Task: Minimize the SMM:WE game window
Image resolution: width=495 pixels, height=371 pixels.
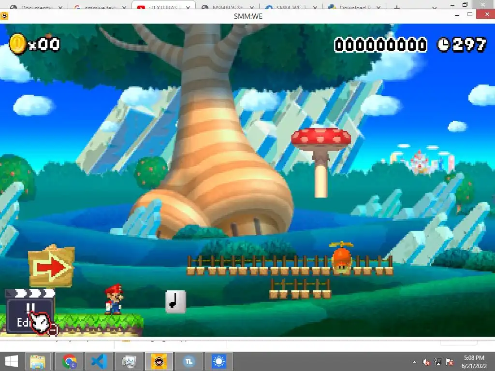Action: tap(457, 15)
